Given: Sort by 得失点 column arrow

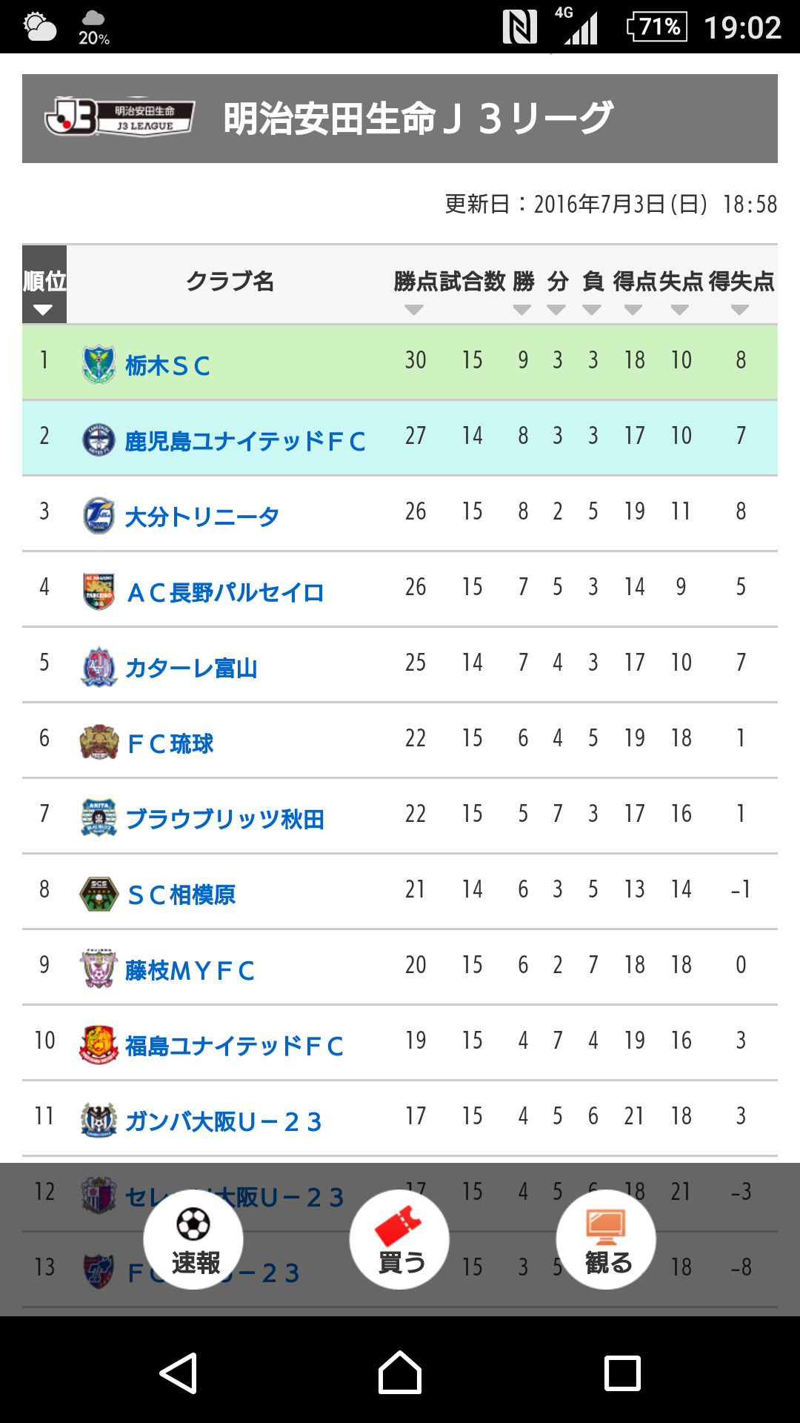Looking at the screenshot, I should point(739,309).
